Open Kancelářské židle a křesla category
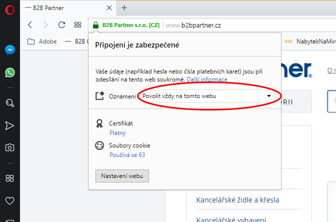This screenshot has height=222, width=336. pyautogui.click(x=237, y=200)
